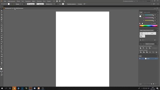Image resolution: width=160 pixels, height=90 pixels.
Task: Select the Line Segment tool
Action: 2,23
